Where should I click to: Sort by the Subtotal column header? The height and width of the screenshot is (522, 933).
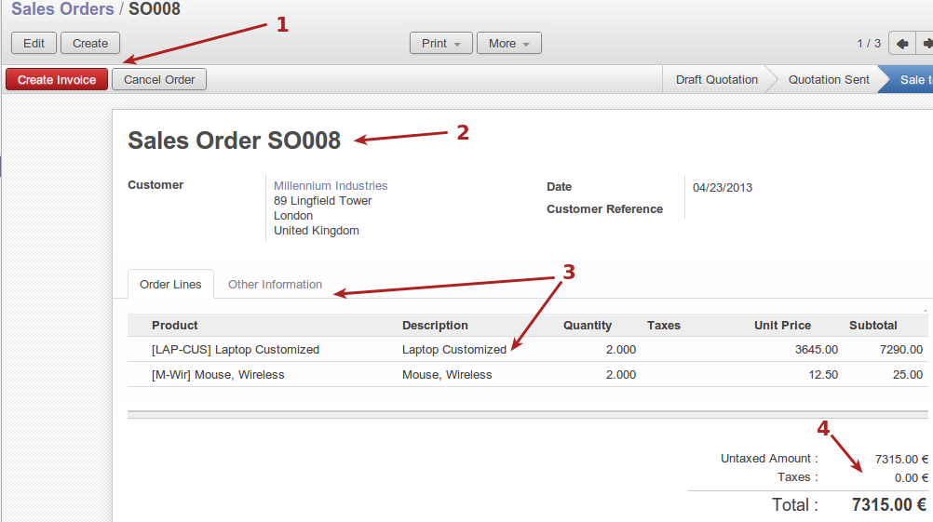[872, 326]
